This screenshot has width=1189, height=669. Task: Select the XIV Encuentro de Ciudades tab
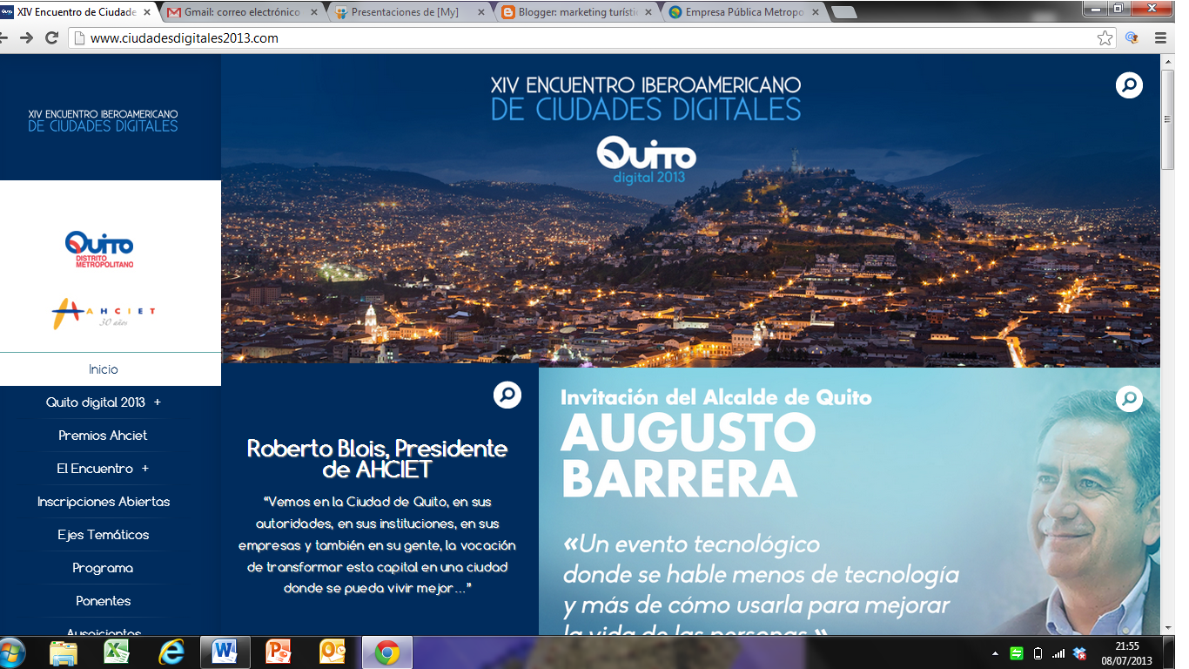click(77, 12)
